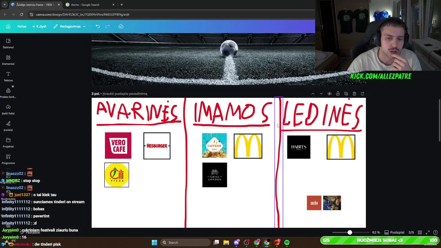Viewport: 441px width, 248px height.
Task: Open the Windows Start menu
Action: pos(154,242)
